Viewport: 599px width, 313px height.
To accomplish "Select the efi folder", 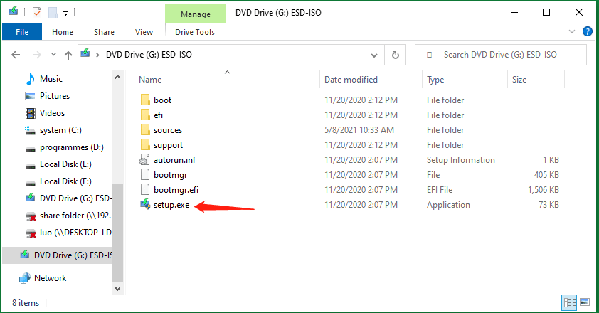I will tap(158, 115).
